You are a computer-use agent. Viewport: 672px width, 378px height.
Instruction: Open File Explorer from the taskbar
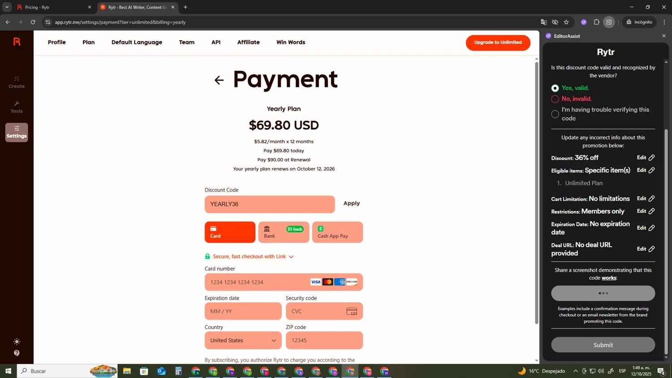pos(127,371)
